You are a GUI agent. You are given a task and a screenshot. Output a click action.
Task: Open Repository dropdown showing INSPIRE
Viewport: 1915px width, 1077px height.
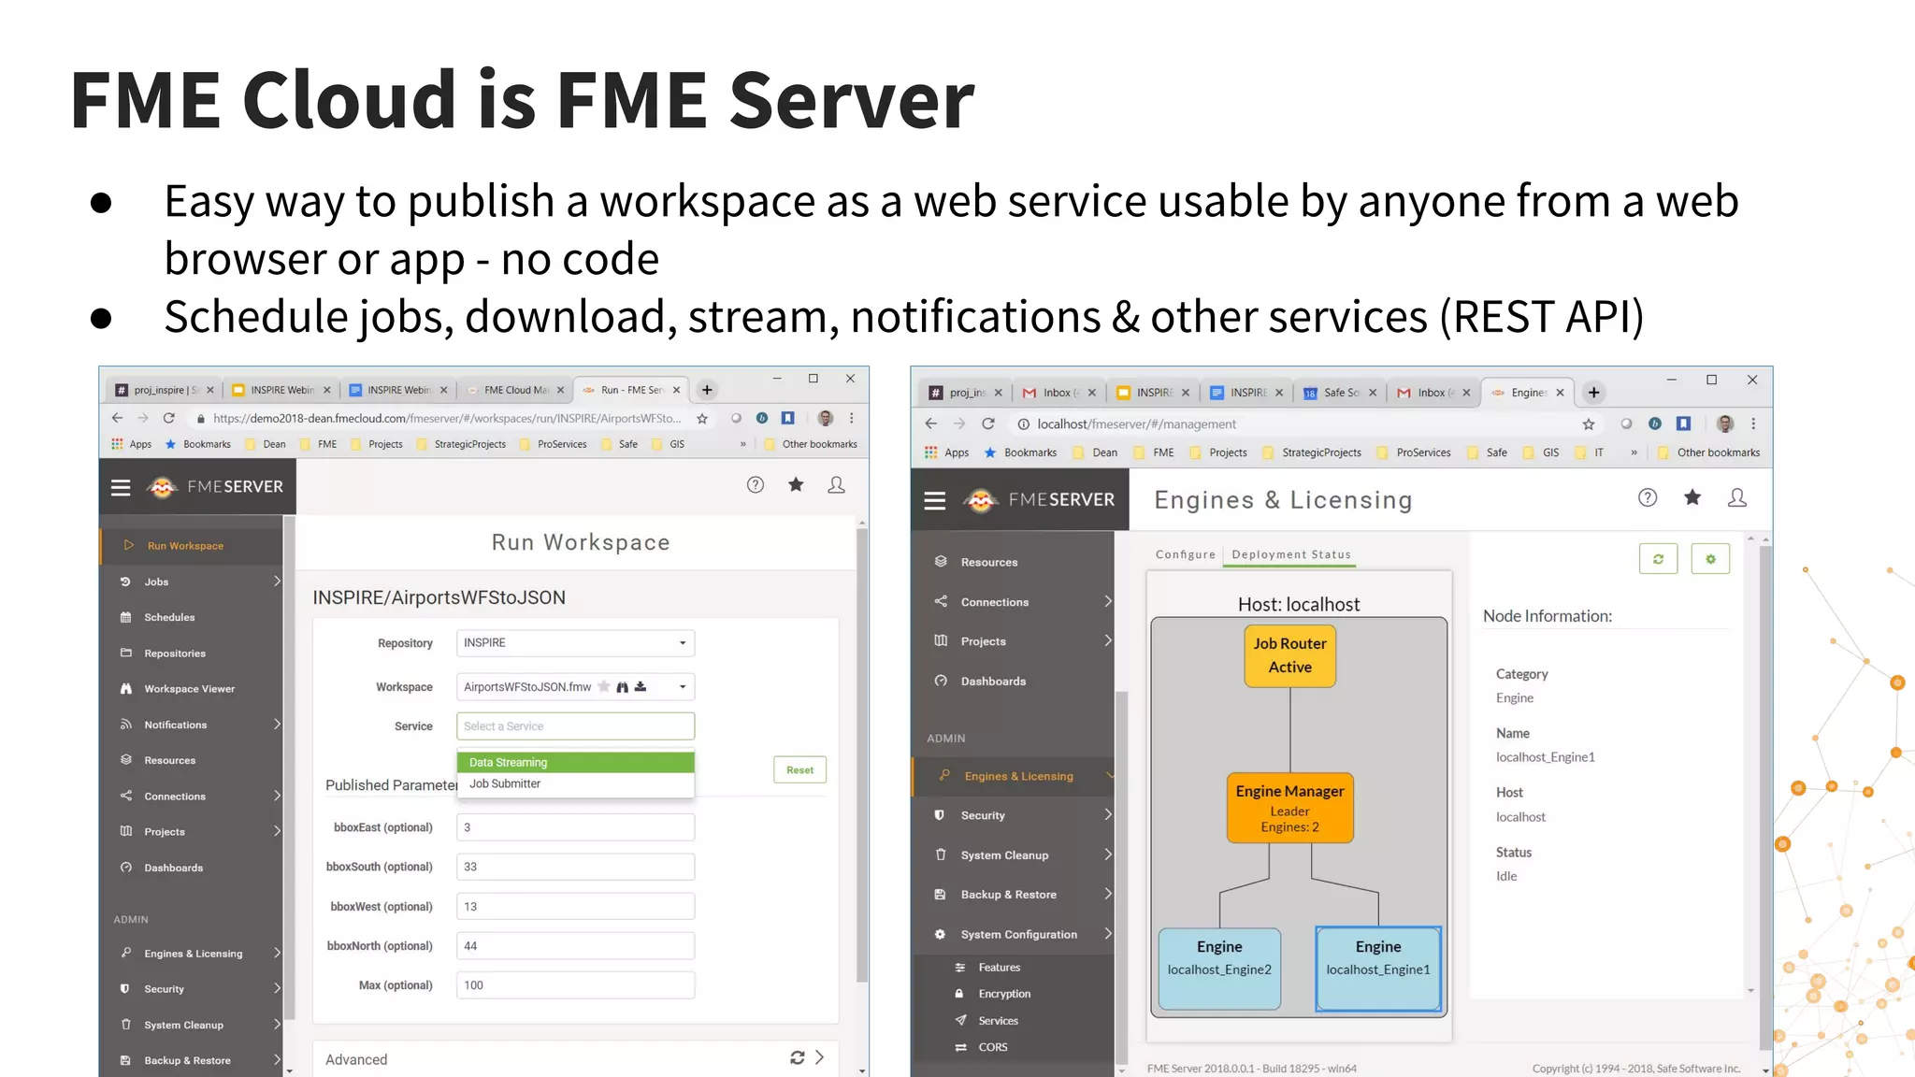coord(576,643)
